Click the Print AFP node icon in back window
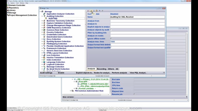The height and width of the screenshot is (111, 198). 76,81
